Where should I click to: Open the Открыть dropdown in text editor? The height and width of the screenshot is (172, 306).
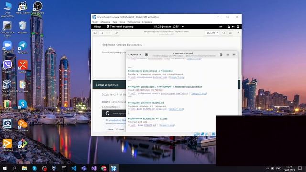pos(134,54)
